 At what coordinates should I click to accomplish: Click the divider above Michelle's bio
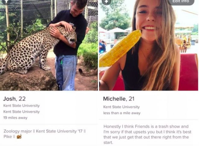(x=149, y=119)
